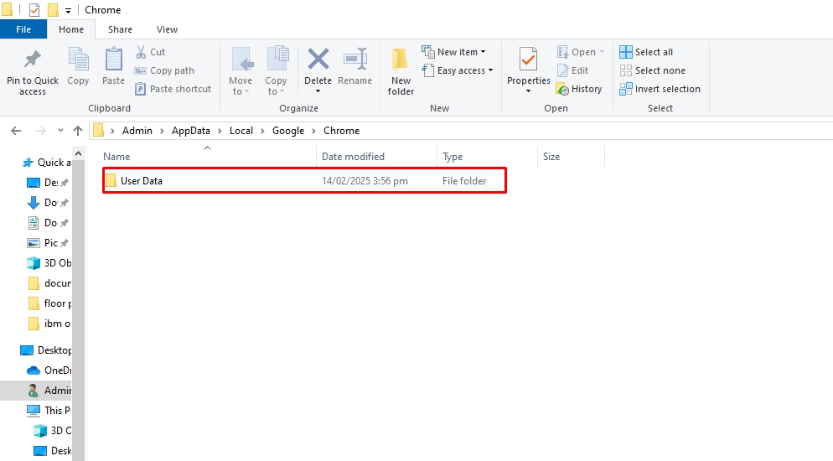Expand chevron after Google breadcrumb

(x=314, y=131)
